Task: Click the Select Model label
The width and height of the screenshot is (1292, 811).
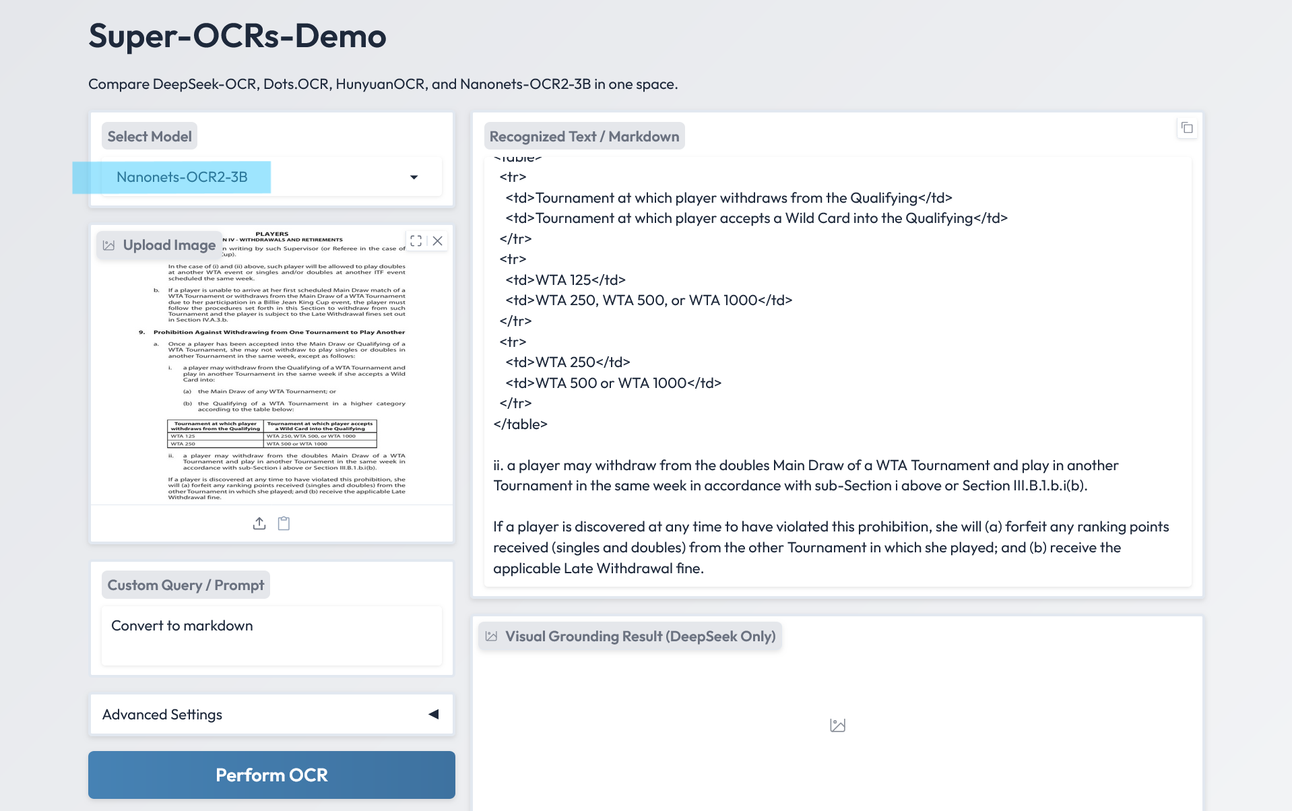Action: point(150,137)
